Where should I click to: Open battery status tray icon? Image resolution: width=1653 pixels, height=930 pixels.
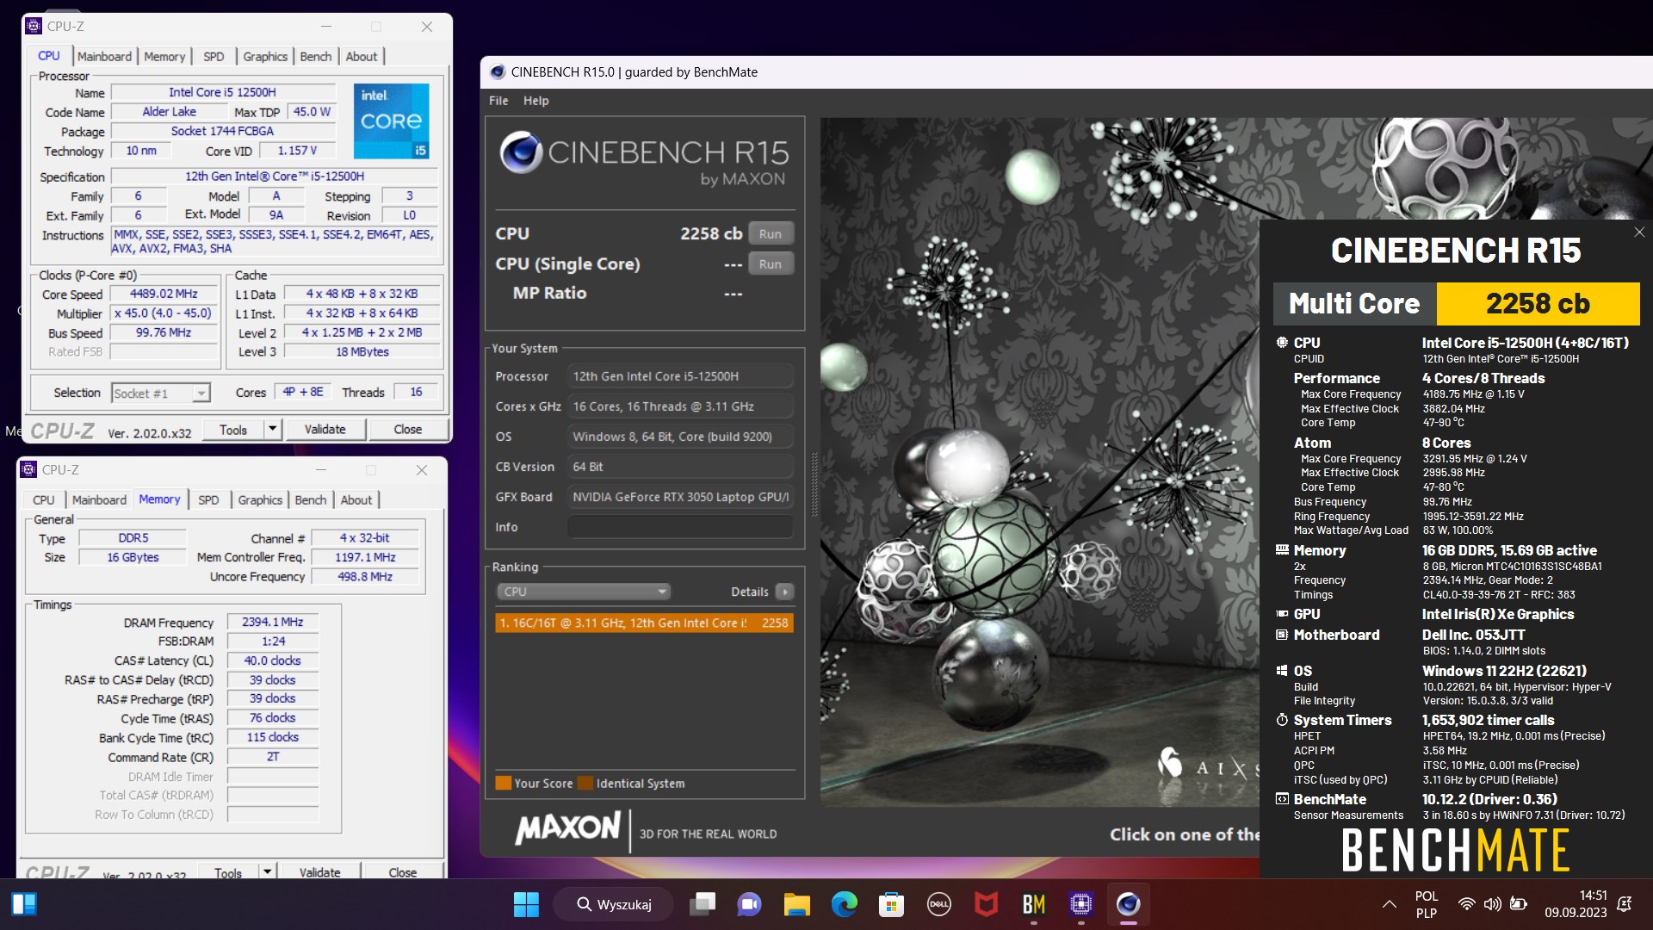[x=1519, y=904]
